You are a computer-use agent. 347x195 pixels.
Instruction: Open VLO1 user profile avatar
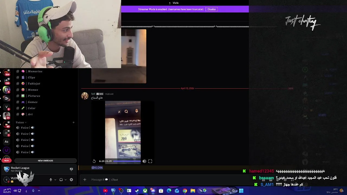pos(7,180)
